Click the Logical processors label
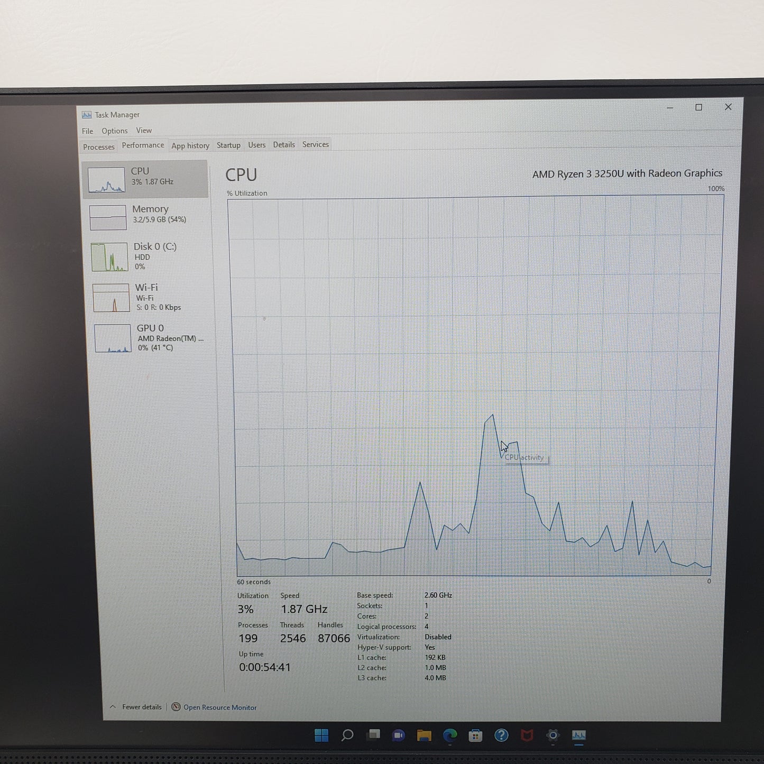This screenshot has height=764, width=764. (x=386, y=627)
